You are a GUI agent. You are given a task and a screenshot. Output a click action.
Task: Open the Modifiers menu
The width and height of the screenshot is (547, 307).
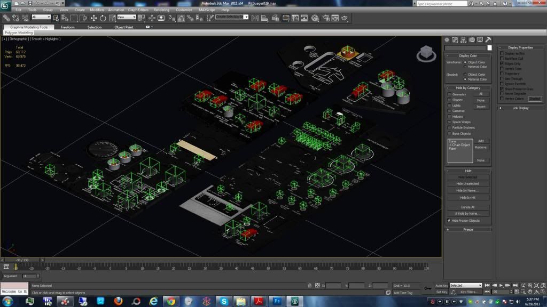pos(97,10)
